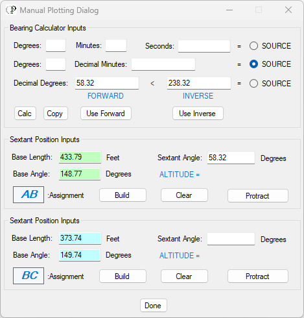The width and height of the screenshot is (304, 318).
Task: Click Protract in the AB sextant section
Action: [x=258, y=196]
